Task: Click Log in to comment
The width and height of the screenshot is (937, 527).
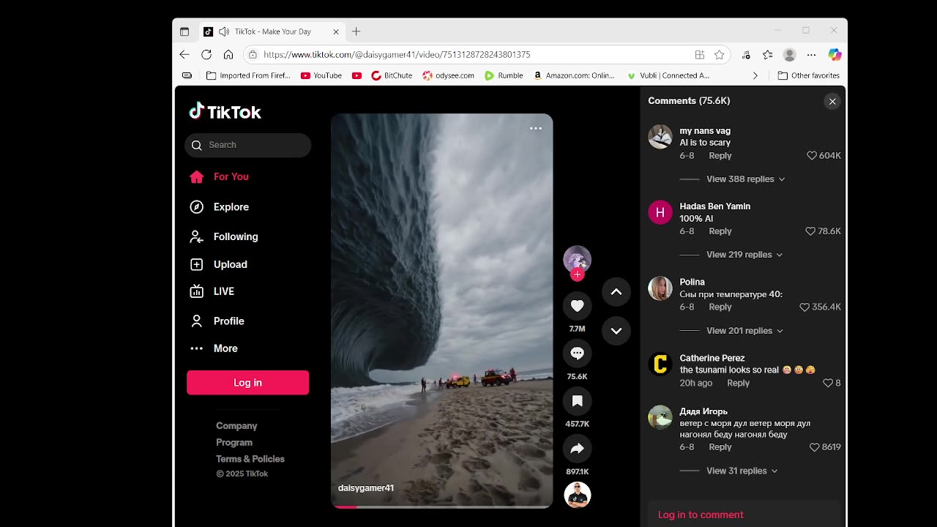Action: click(701, 515)
